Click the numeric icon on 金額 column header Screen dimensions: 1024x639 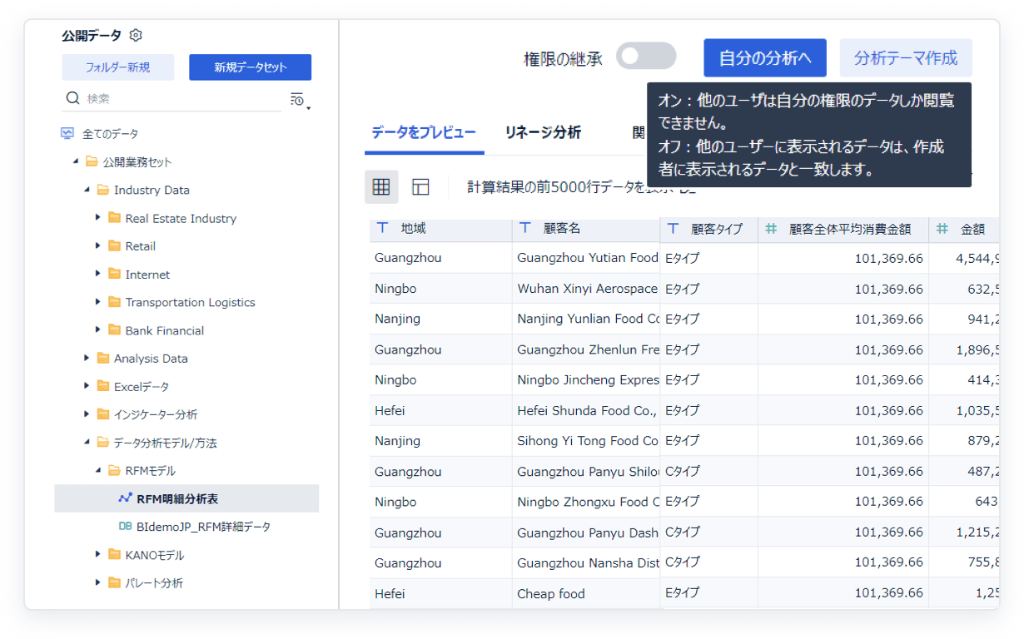tap(944, 229)
